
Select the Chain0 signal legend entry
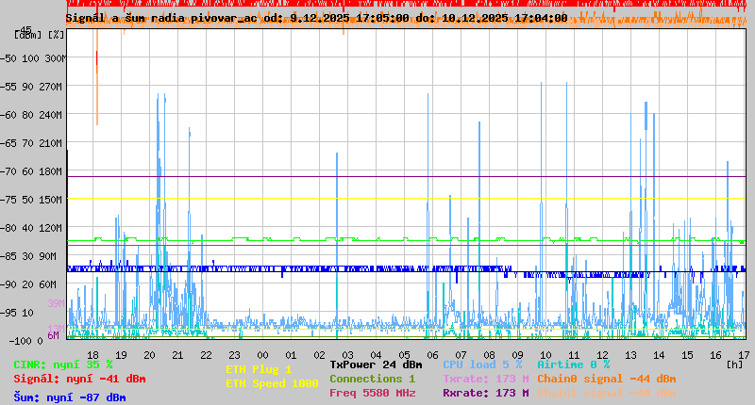tap(607, 378)
